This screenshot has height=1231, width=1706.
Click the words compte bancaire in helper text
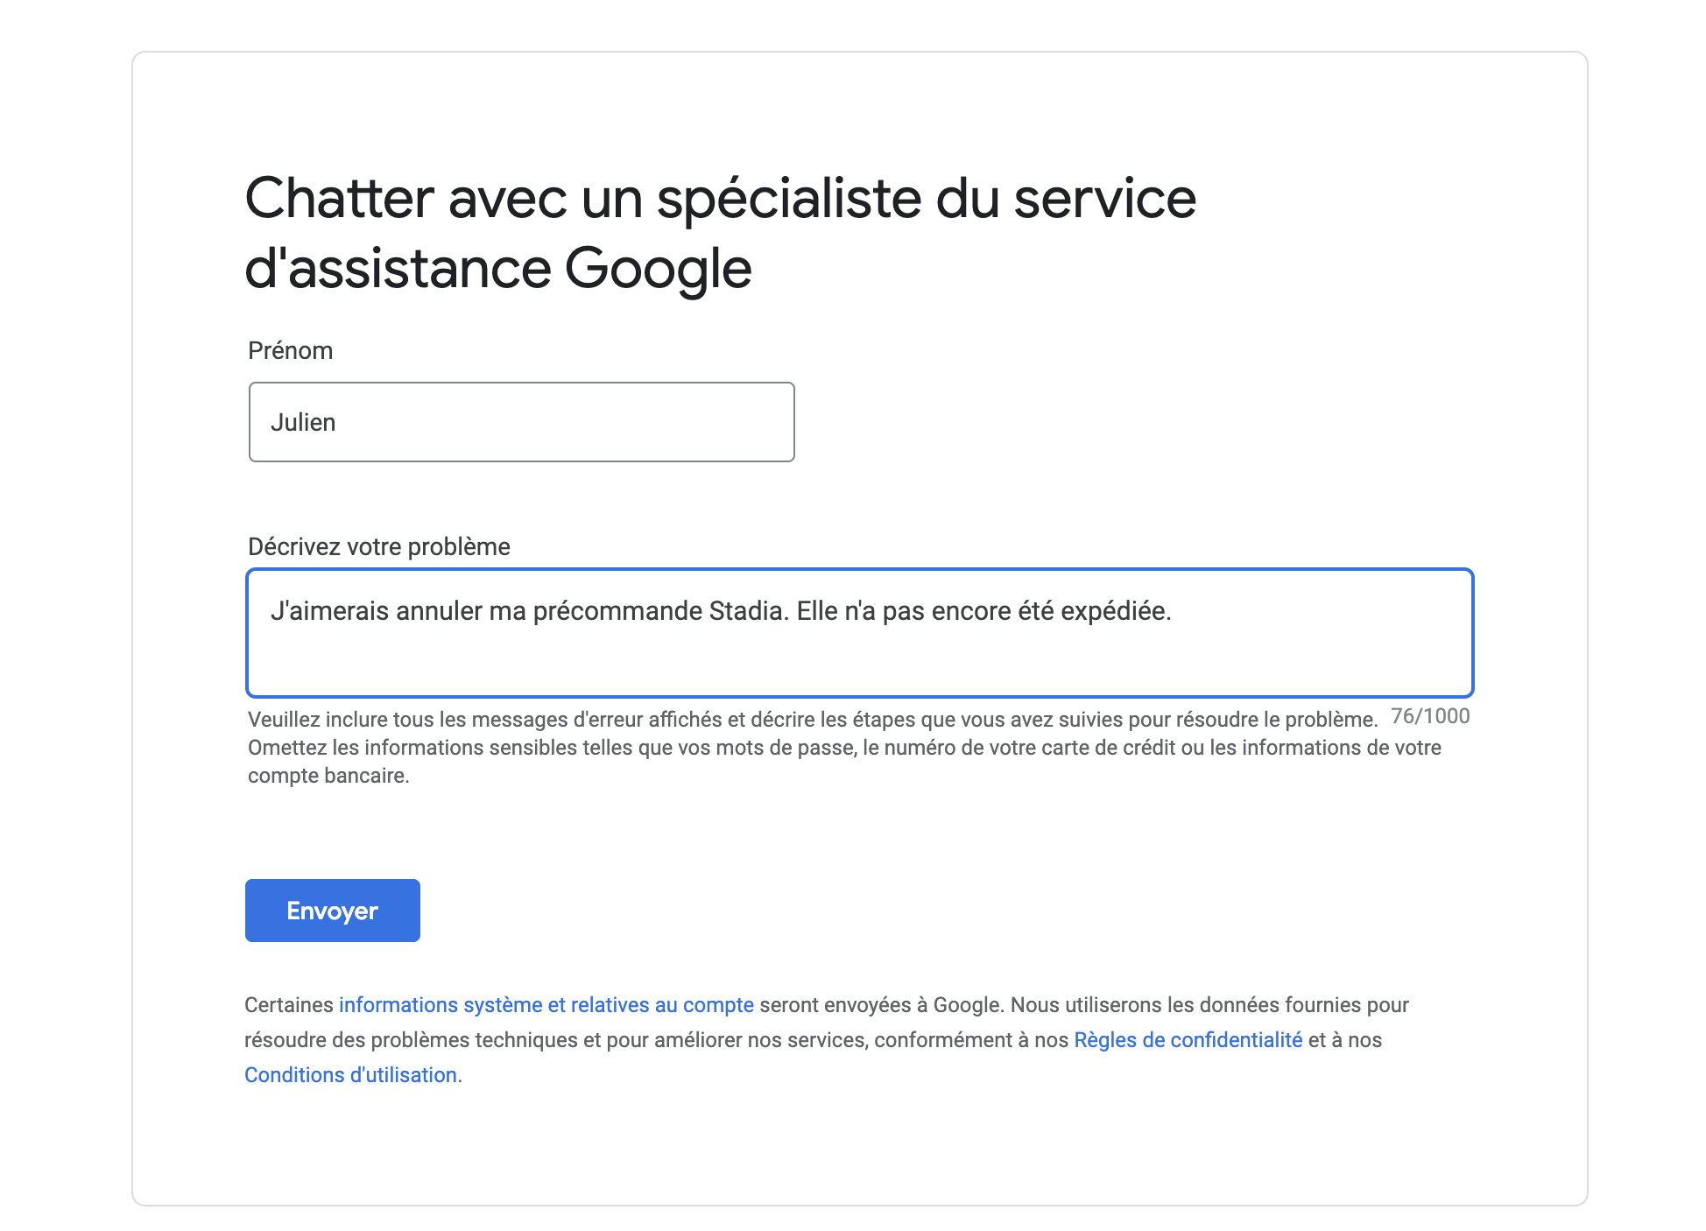pos(327,776)
